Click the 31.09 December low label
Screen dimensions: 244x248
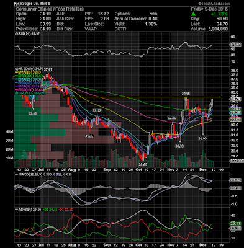tap(202, 138)
